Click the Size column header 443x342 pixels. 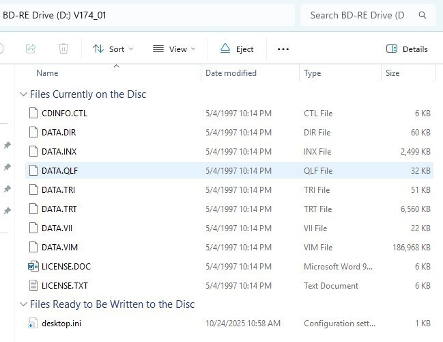392,73
